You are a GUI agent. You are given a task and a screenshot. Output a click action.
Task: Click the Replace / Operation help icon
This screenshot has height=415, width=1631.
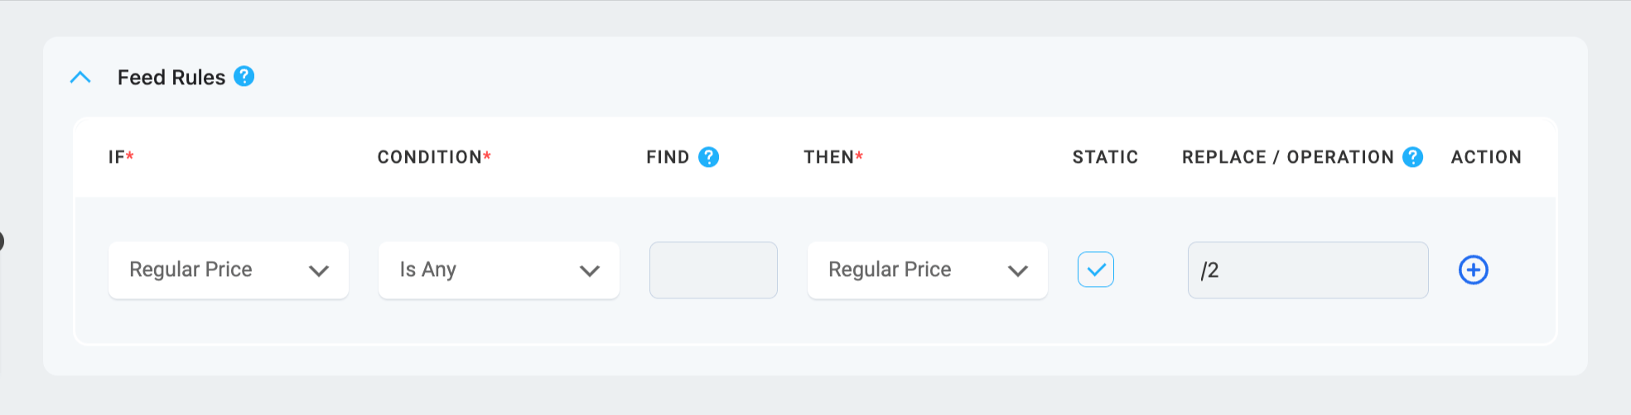1412,157
